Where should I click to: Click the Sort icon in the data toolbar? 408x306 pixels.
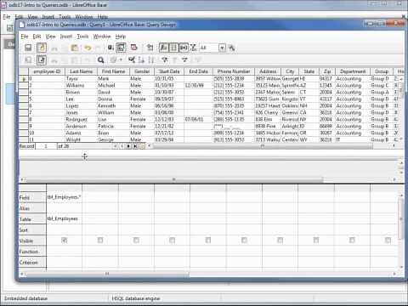click(132, 59)
